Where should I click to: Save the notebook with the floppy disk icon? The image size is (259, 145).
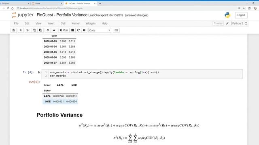pyautogui.click(x=14, y=30)
